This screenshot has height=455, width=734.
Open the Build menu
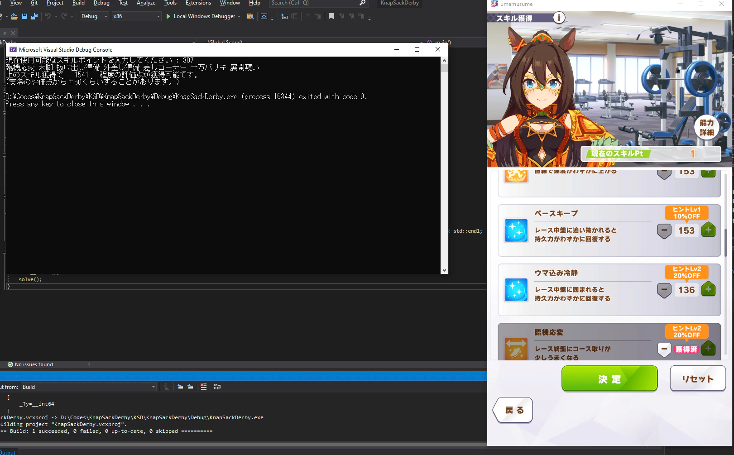coord(78,3)
